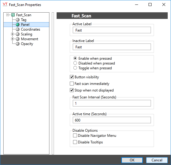Screen dimensions: 171x165
Task: Click the green circle icon beside Panel
Action: [x=18, y=25]
